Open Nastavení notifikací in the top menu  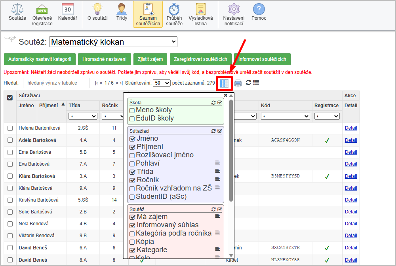tap(234, 15)
